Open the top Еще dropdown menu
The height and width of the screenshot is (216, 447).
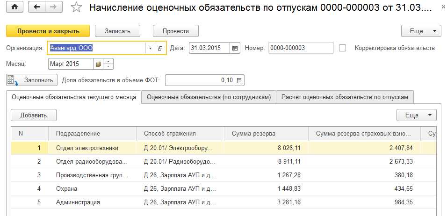pyautogui.click(x=421, y=31)
